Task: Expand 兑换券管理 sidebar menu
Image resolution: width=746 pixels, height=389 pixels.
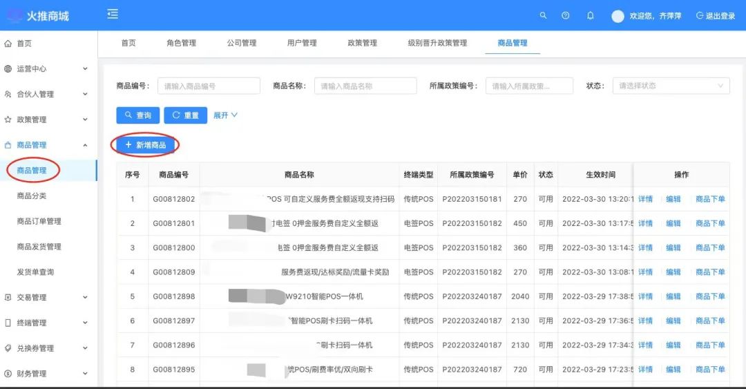Action: tap(48, 348)
